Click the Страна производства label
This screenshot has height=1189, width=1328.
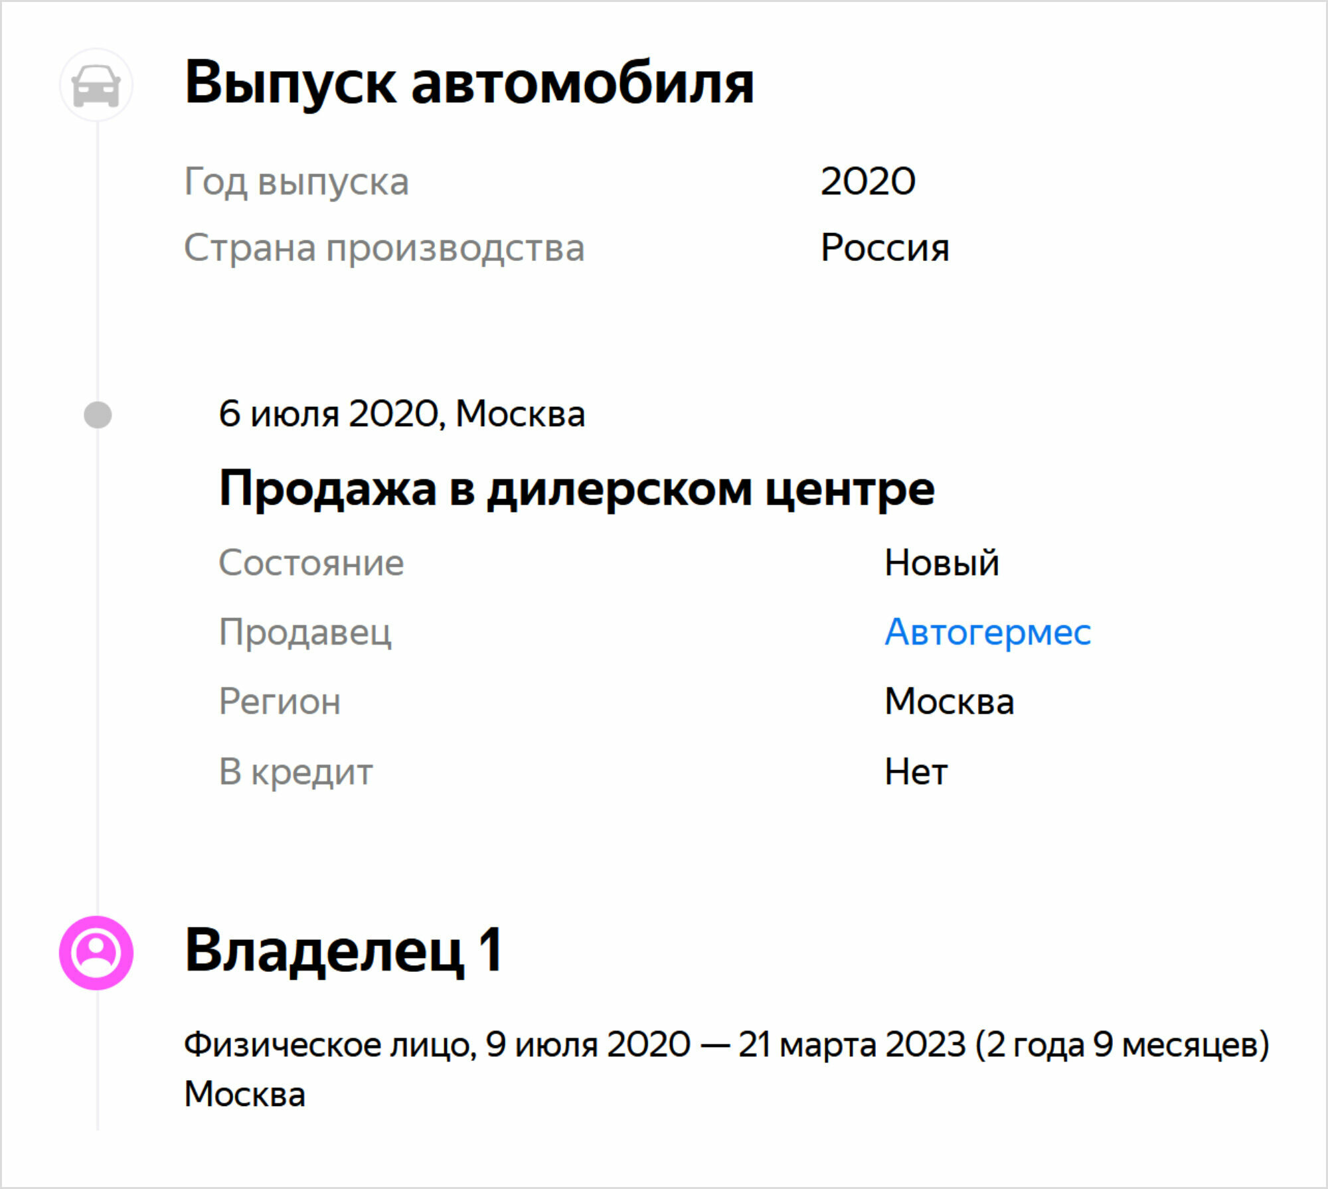pos(384,248)
